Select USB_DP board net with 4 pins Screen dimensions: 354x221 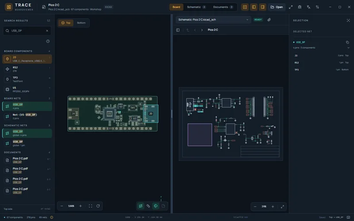(27, 106)
